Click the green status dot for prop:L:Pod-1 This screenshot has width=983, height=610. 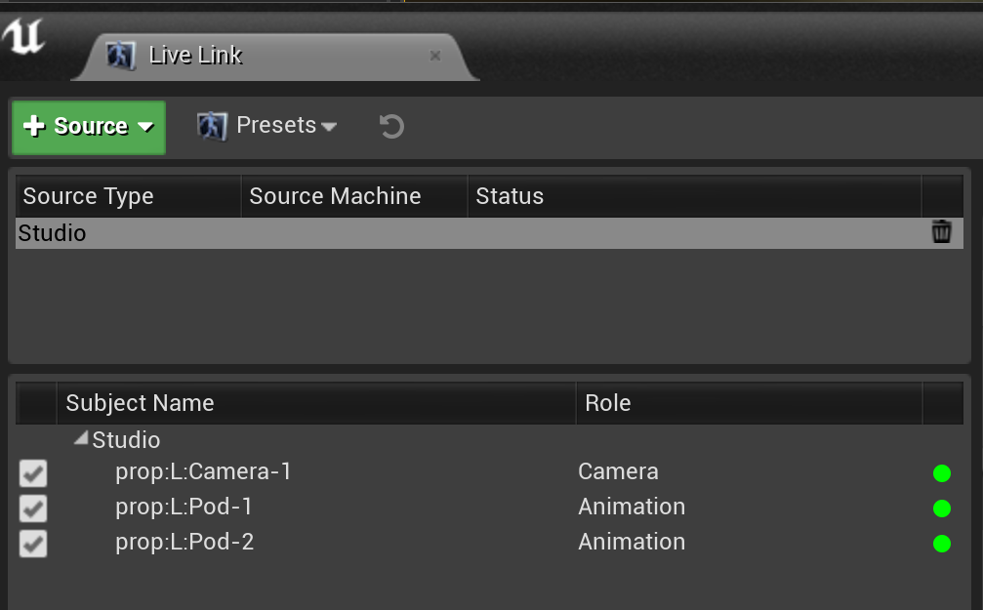click(941, 508)
